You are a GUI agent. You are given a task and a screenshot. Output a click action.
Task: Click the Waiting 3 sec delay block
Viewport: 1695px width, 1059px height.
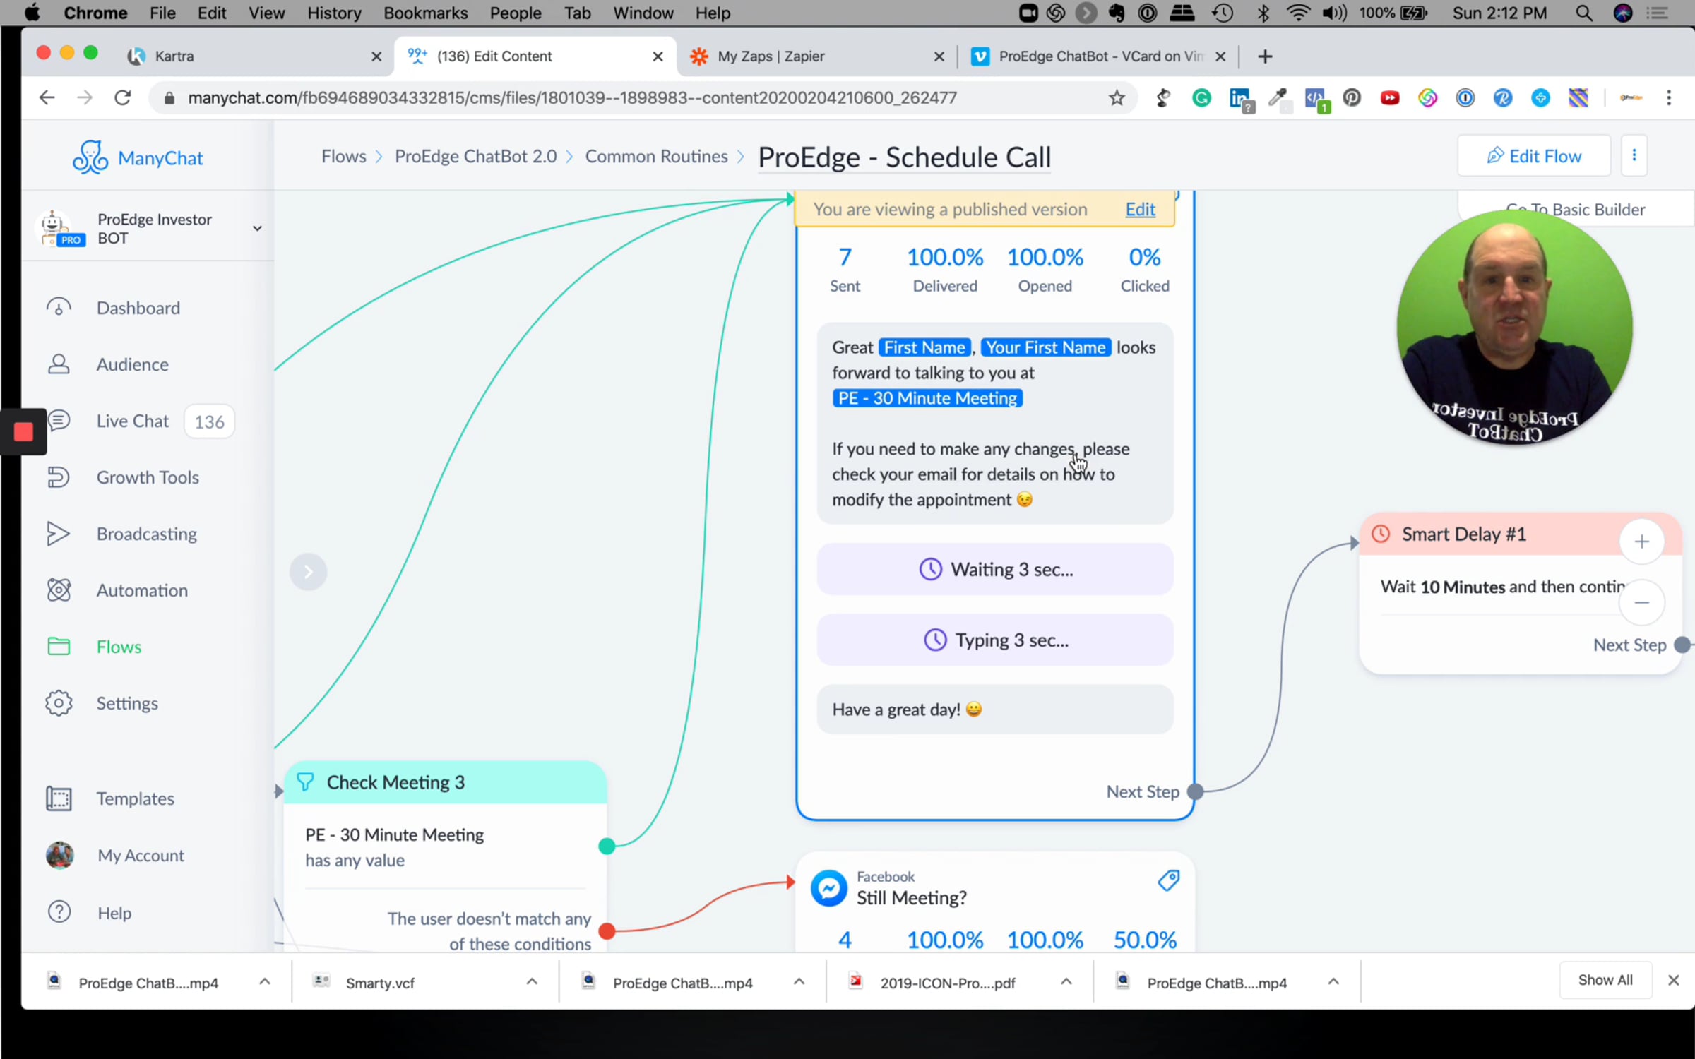994,569
